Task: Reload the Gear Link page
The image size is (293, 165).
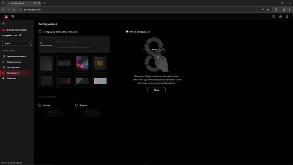Action: coord(14,10)
